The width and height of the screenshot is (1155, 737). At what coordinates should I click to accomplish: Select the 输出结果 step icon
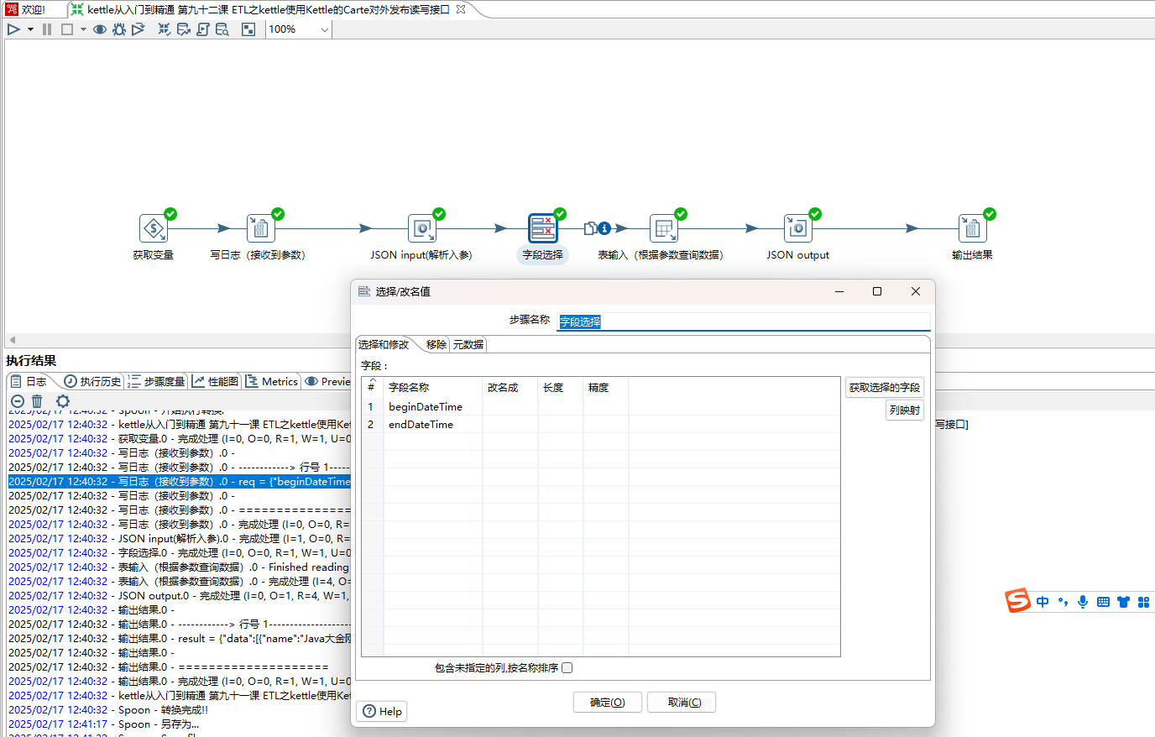[973, 228]
